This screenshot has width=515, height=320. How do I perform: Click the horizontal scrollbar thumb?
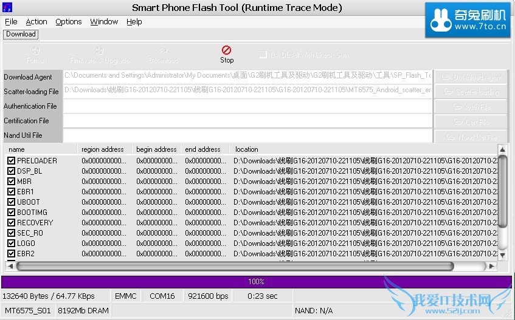(x=235, y=266)
